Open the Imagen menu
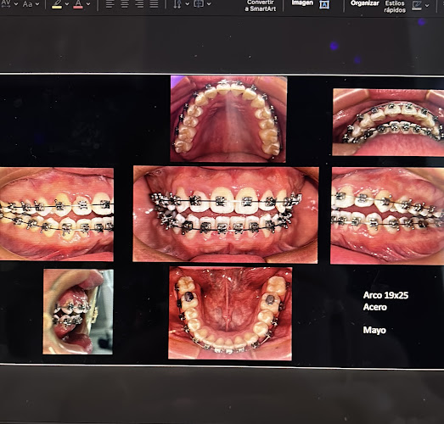 [x=302, y=3]
